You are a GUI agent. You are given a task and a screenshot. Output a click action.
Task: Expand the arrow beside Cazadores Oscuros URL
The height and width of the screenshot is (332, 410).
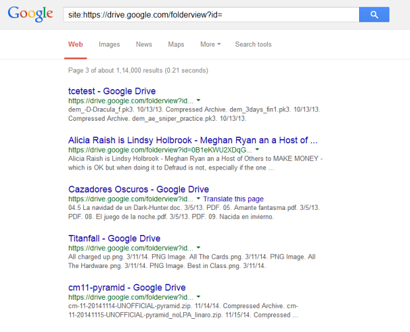click(198, 199)
